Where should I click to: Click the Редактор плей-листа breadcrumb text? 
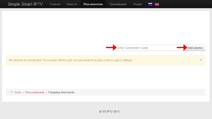(61, 92)
